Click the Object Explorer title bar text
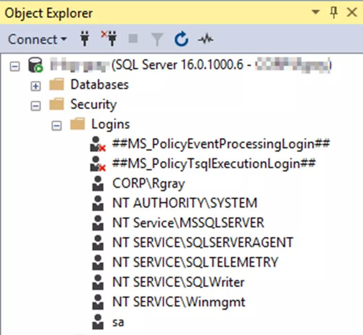Viewport: 363px width, 335px height. point(49,13)
